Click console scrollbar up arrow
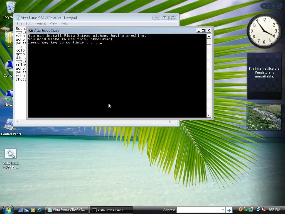This screenshot has height=214, width=285. [209, 36]
